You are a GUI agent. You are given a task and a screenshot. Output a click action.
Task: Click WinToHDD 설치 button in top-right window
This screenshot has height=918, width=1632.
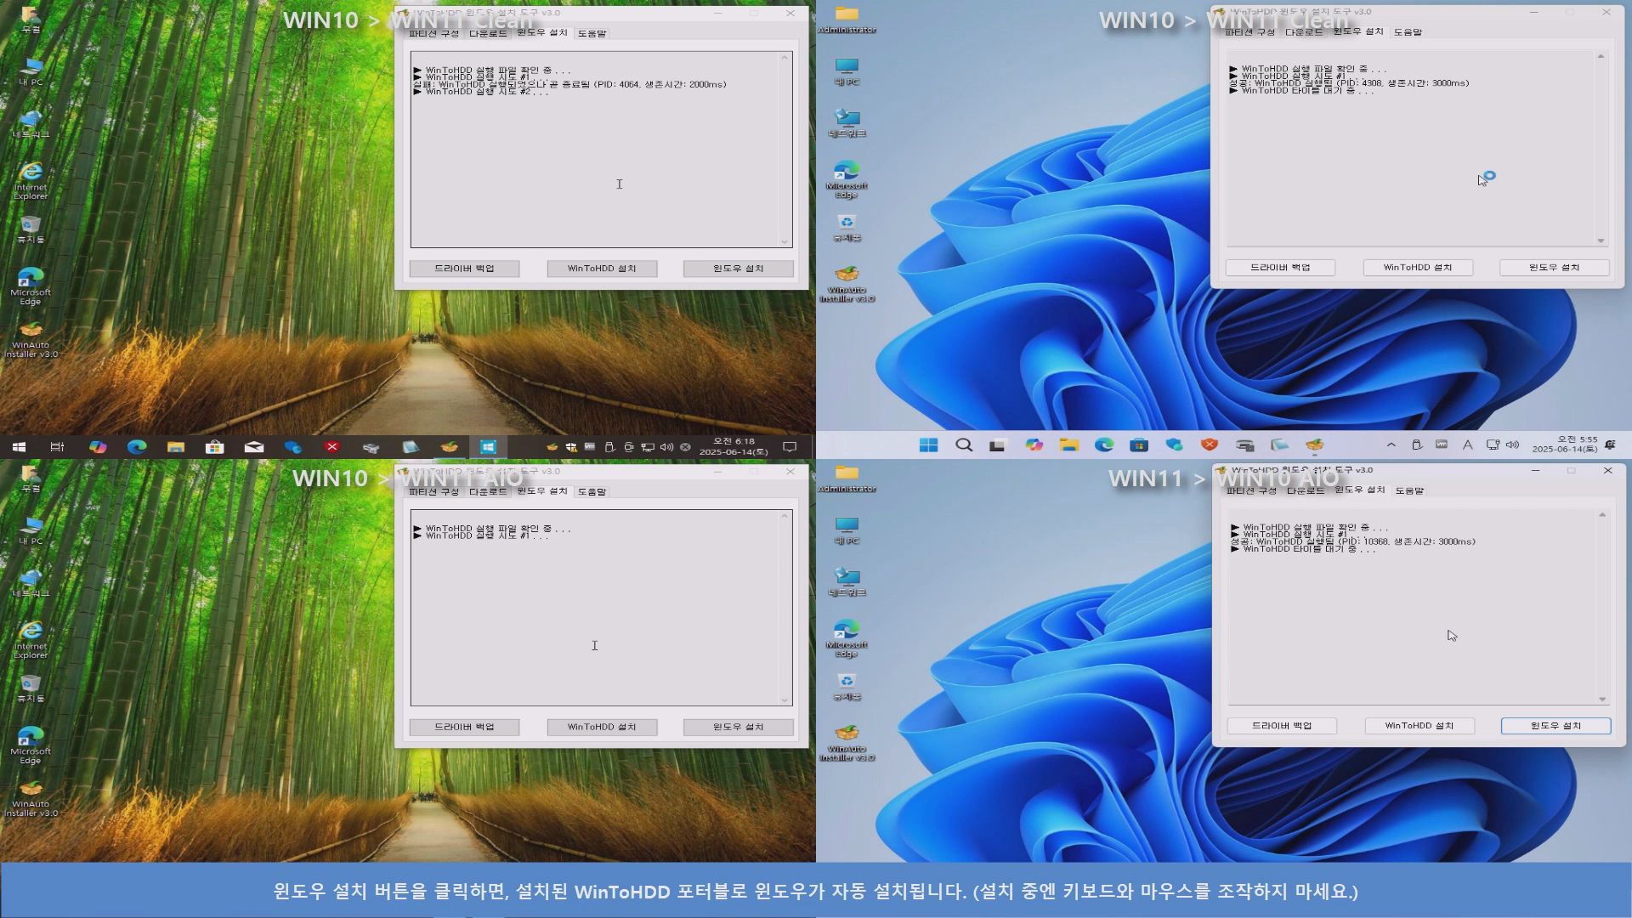point(1418,268)
